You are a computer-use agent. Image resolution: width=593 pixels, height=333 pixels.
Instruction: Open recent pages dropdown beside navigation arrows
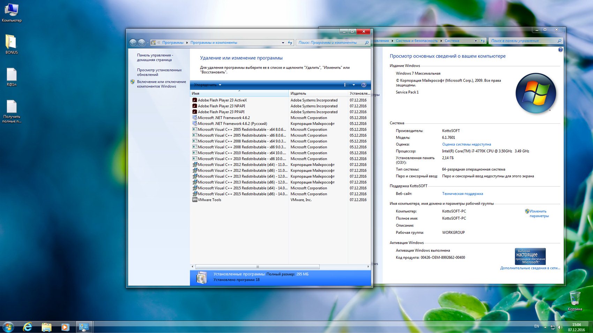(148, 42)
